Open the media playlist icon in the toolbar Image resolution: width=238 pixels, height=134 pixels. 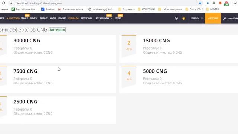(x=235, y=3)
